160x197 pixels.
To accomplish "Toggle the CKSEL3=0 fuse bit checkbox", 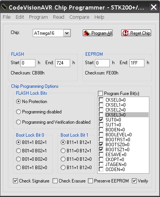I will click(101, 115).
